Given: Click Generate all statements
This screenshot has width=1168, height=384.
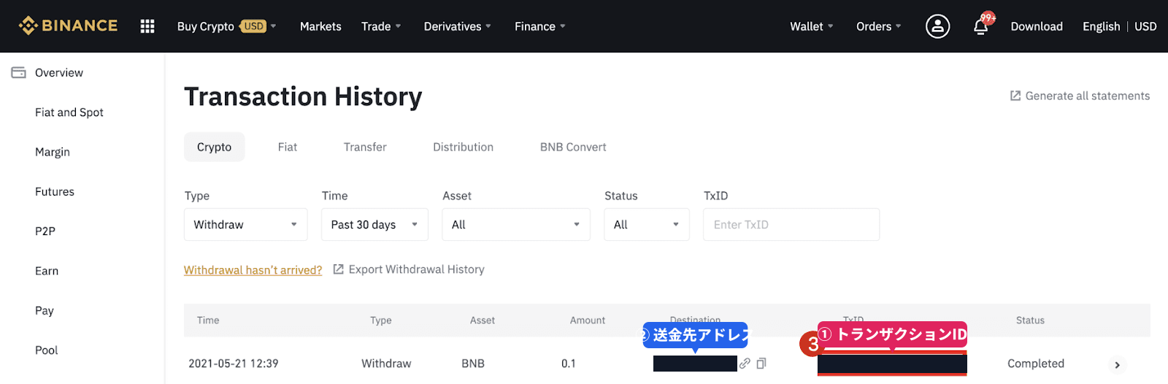Looking at the screenshot, I should 1080,96.
